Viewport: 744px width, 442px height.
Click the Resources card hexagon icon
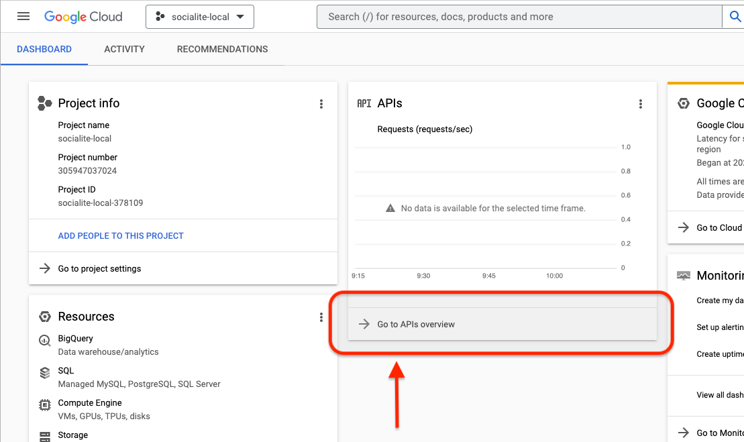tap(44, 317)
